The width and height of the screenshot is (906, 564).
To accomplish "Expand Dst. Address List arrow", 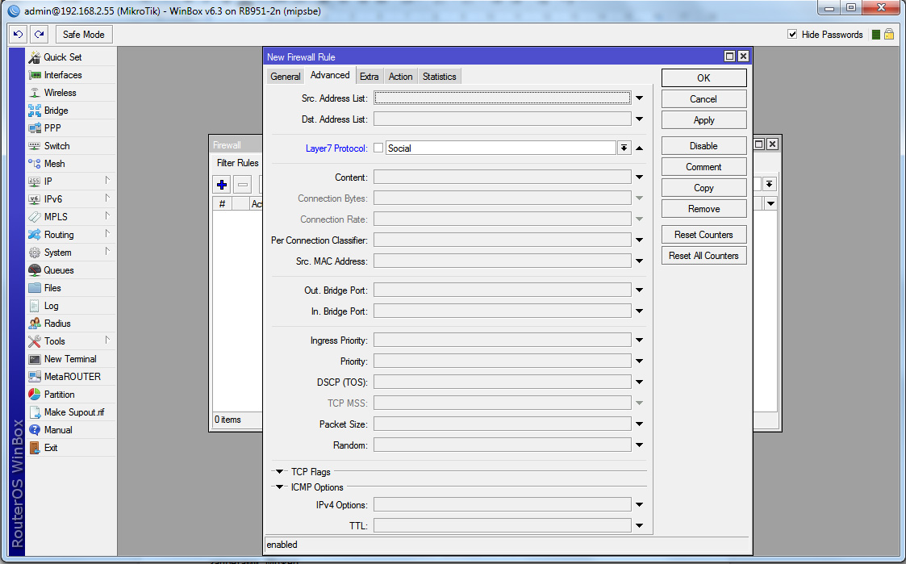I will [640, 119].
